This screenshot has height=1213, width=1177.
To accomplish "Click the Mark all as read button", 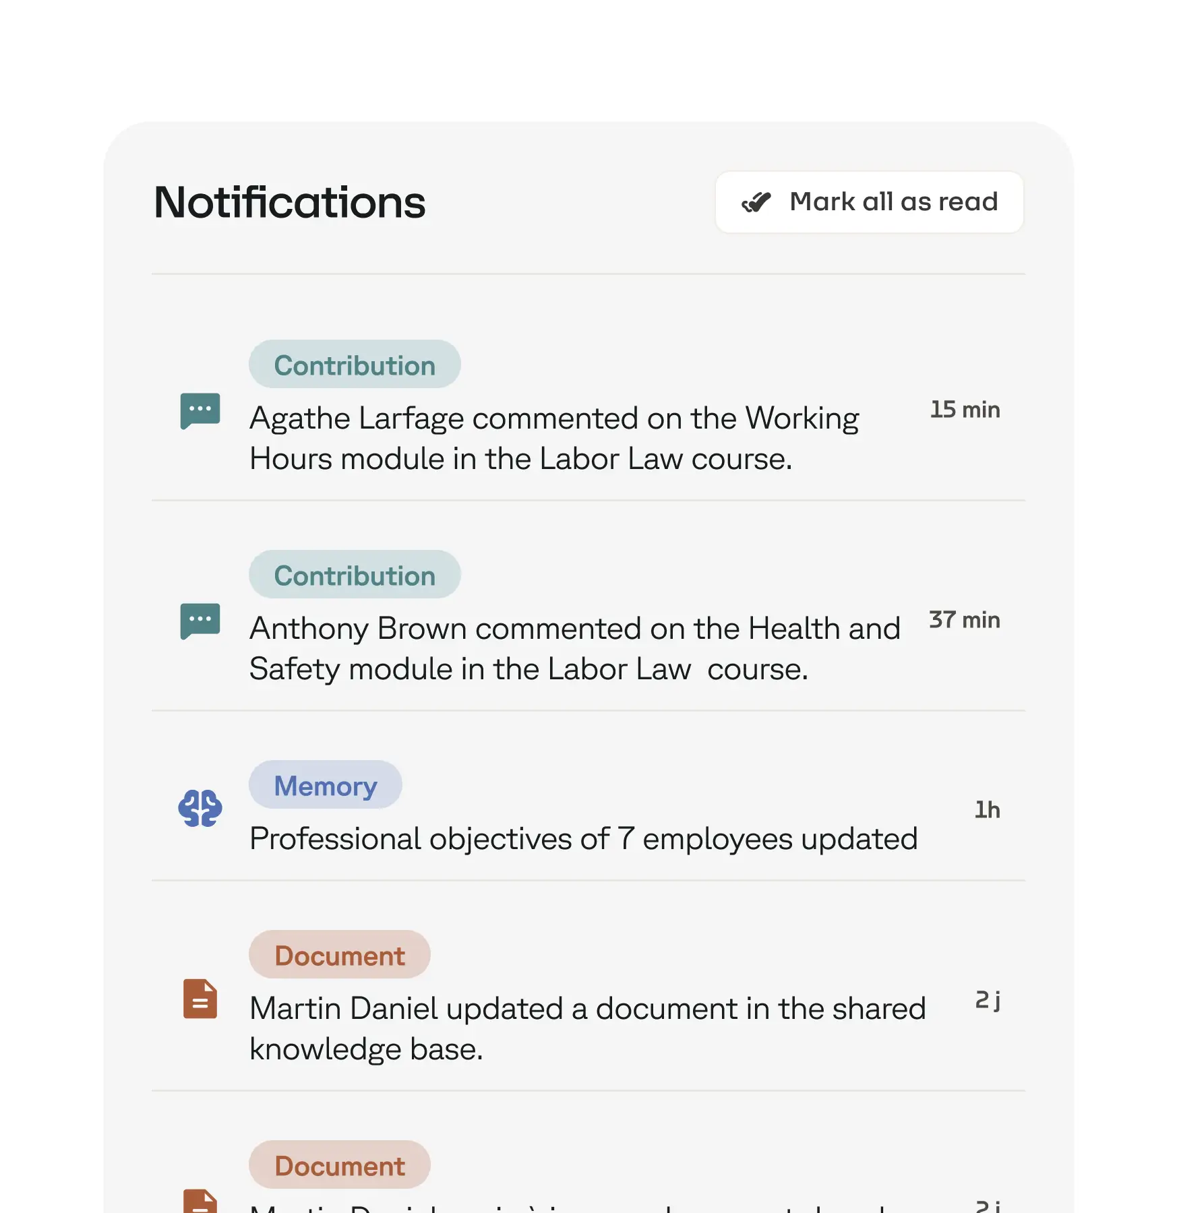I will [869, 201].
